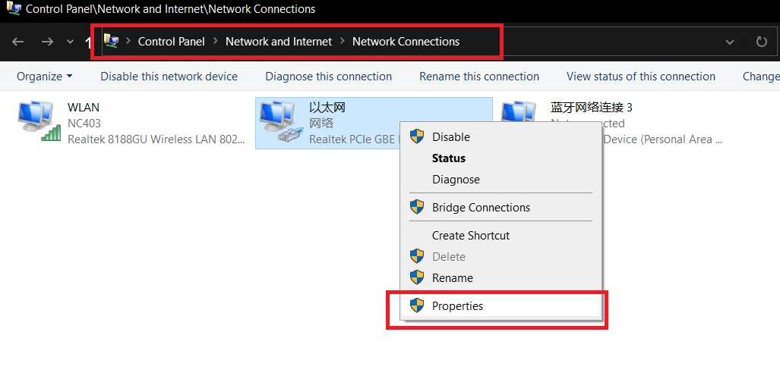
Task: Click Create Shortcut in context menu
Action: (x=471, y=236)
